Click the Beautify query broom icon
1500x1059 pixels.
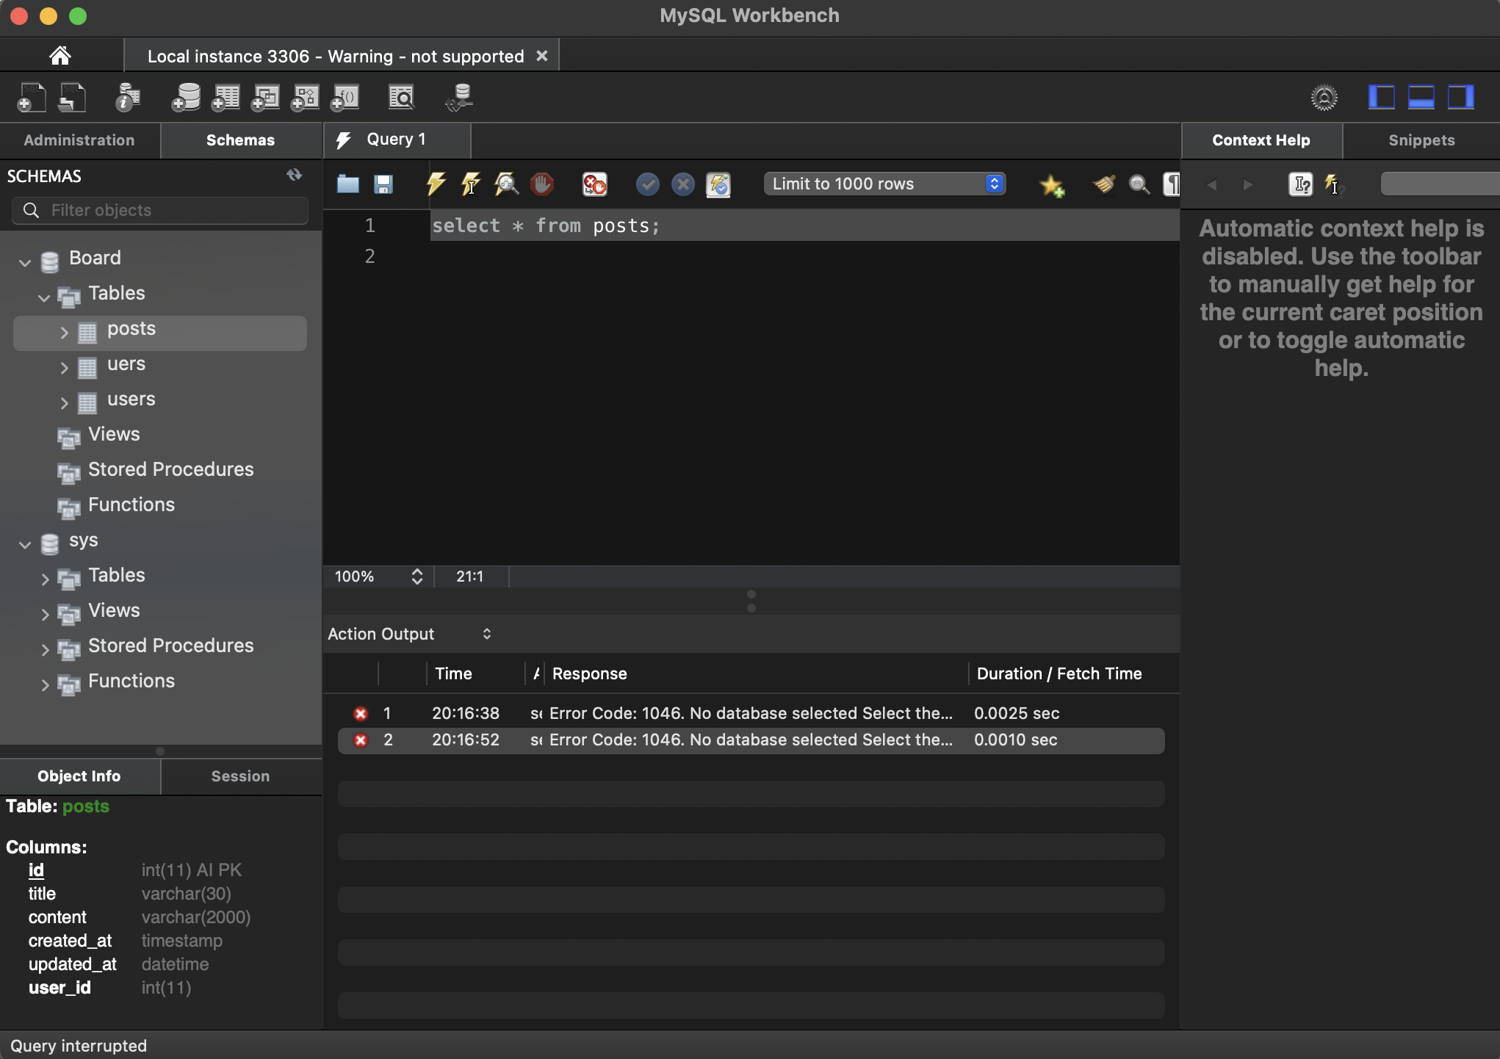click(1103, 184)
